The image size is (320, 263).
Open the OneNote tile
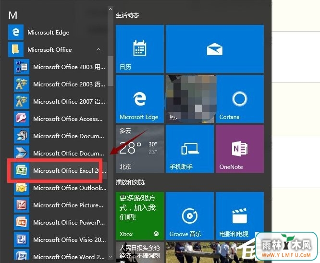coord(240,149)
